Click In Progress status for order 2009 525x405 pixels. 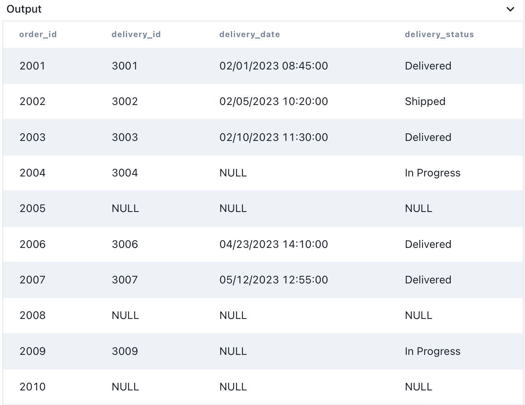[x=433, y=351]
